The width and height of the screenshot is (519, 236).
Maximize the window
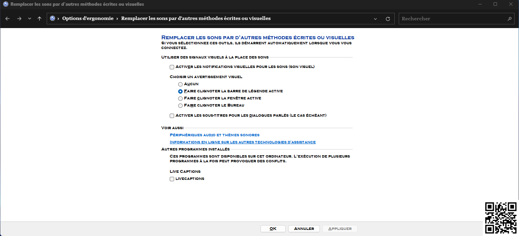(x=495, y=4)
